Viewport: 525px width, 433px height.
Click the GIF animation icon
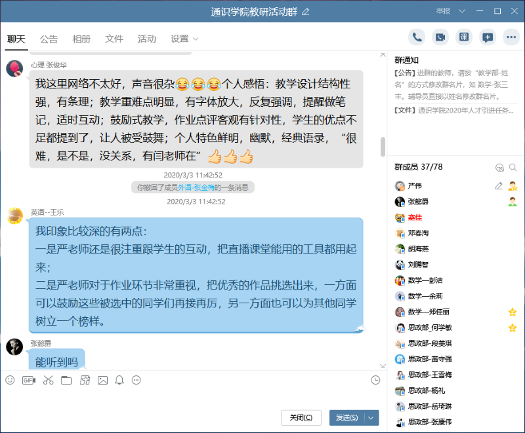(x=29, y=380)
